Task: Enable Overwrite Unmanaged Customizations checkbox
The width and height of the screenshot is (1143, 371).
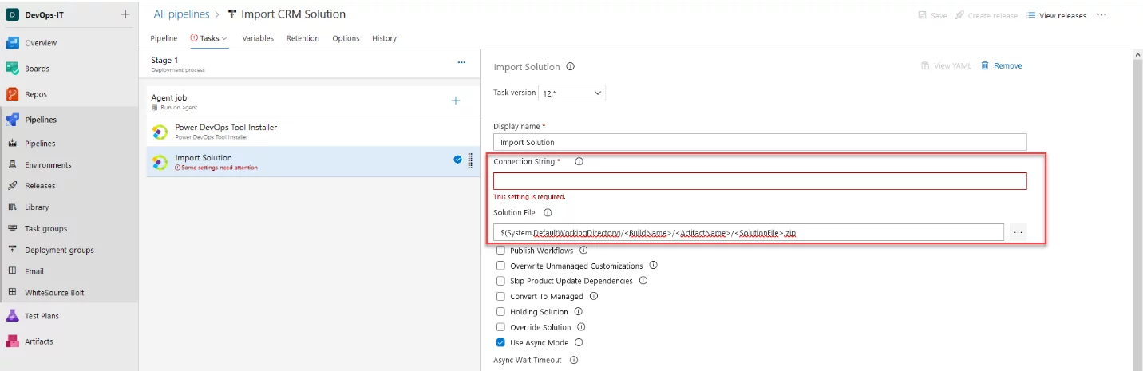Action: click(x=500, y=266)
